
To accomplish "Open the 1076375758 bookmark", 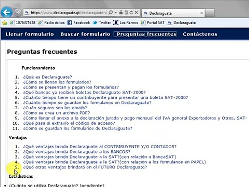I will 23,23.
